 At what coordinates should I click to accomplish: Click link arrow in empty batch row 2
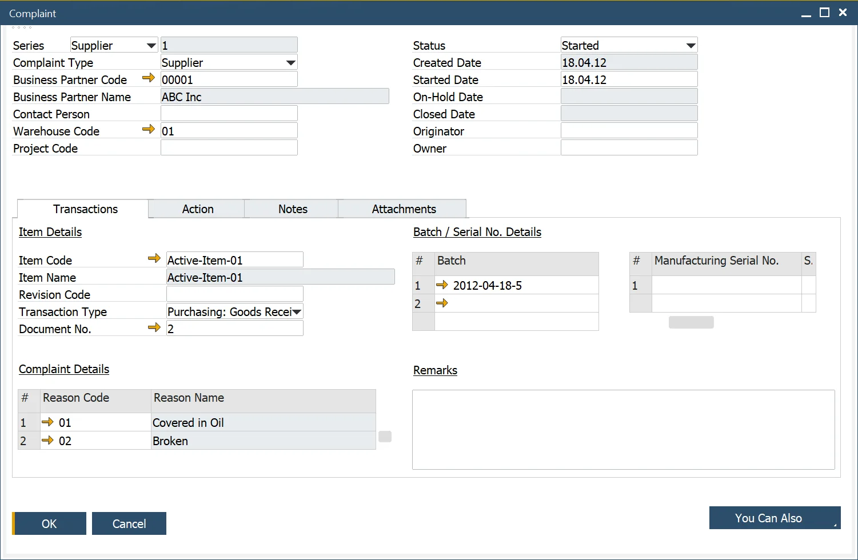[x=442, y=303]
